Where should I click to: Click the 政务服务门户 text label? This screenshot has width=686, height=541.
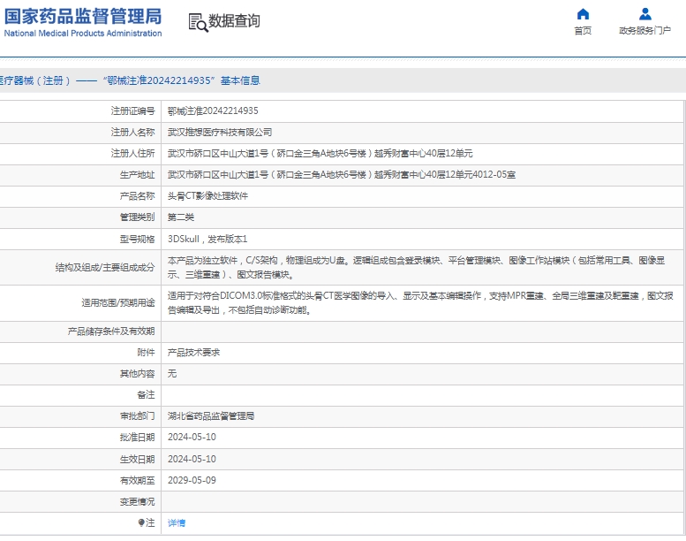pyautogui.click(x=645, y=31)
